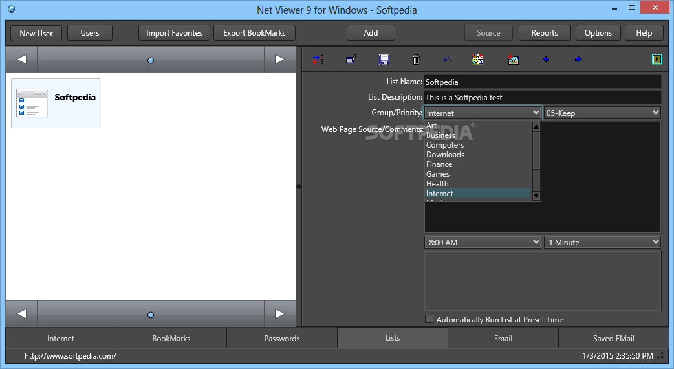
Task: Click the blue left arrow toolbar icon
Action: click(x=546, y=60)
